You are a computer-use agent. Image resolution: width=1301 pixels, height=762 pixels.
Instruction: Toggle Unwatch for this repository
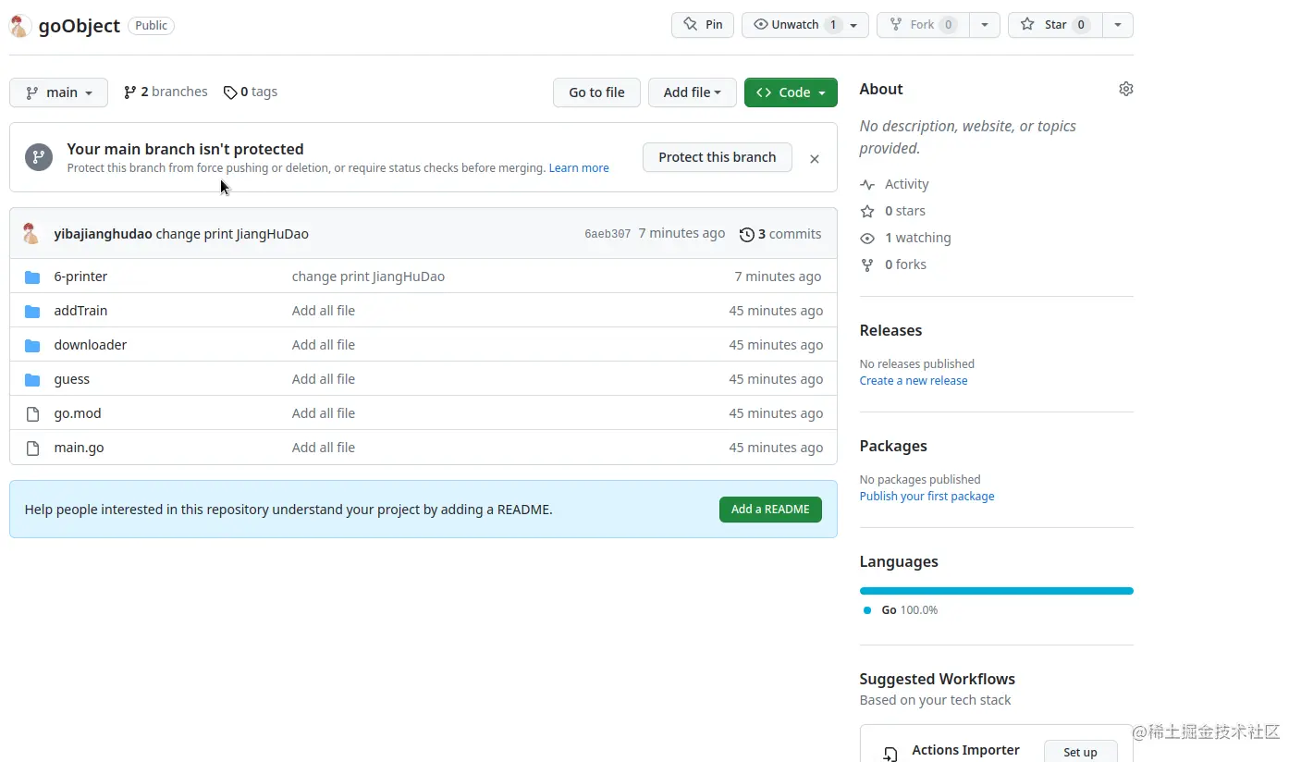(x=795, y=25)
